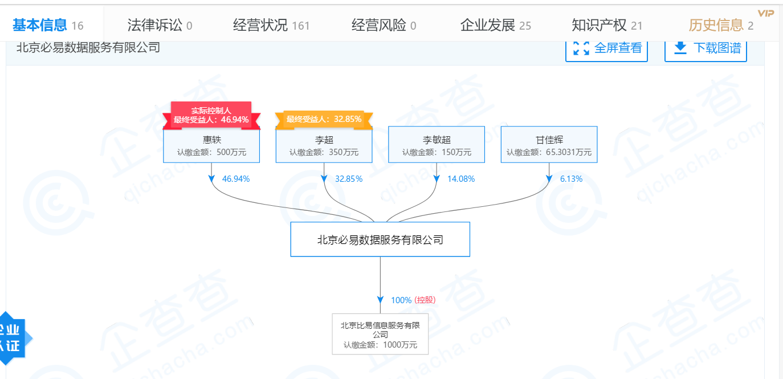The width and height of the screenshot is (783, 379).
Task: Select shareholder node 甘佳辉
Action: pos(549,145)
